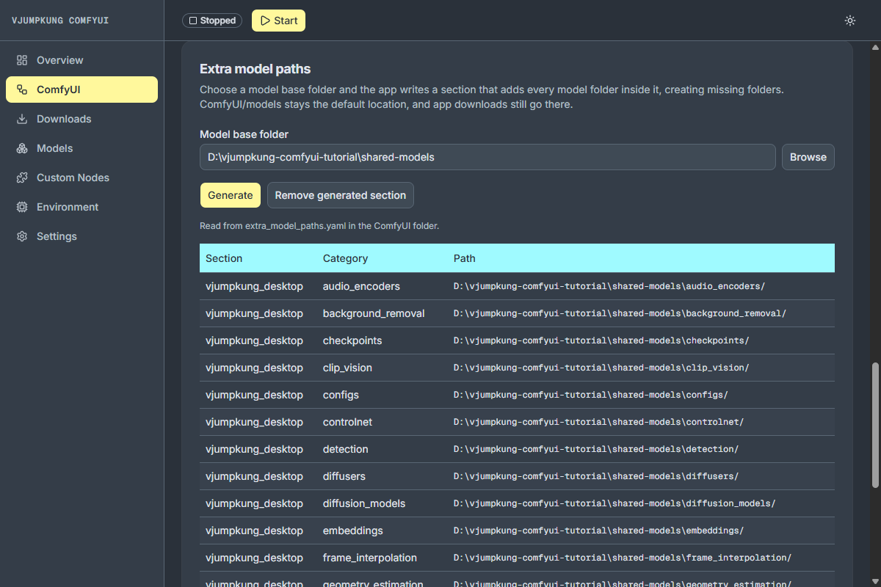
Task: Click the ComfyUI node icon in sidebar
Action: tap(22, 90)
